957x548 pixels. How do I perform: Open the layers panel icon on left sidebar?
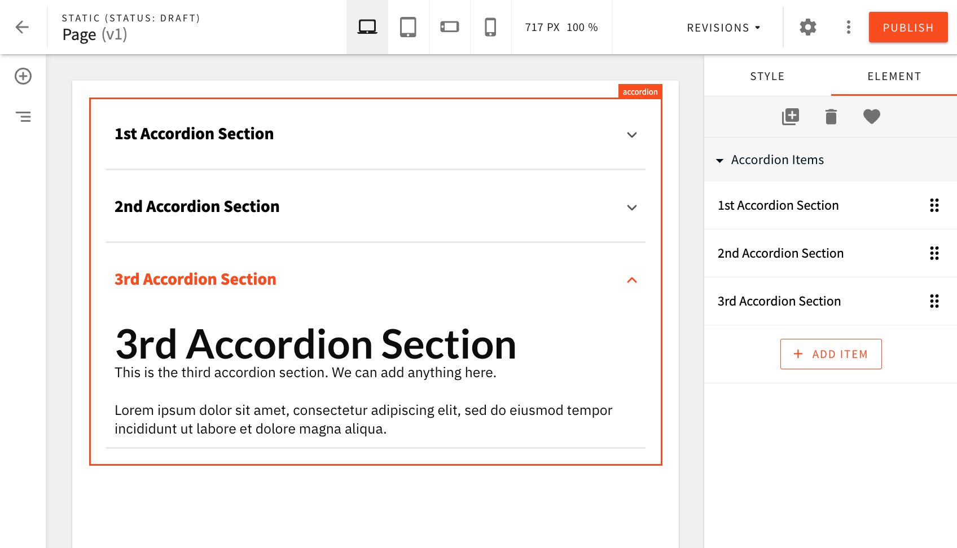click(x=23, y=117)
